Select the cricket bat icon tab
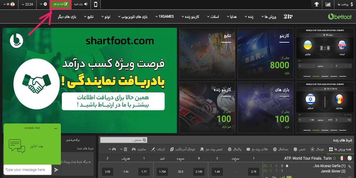 pos(153,149)
